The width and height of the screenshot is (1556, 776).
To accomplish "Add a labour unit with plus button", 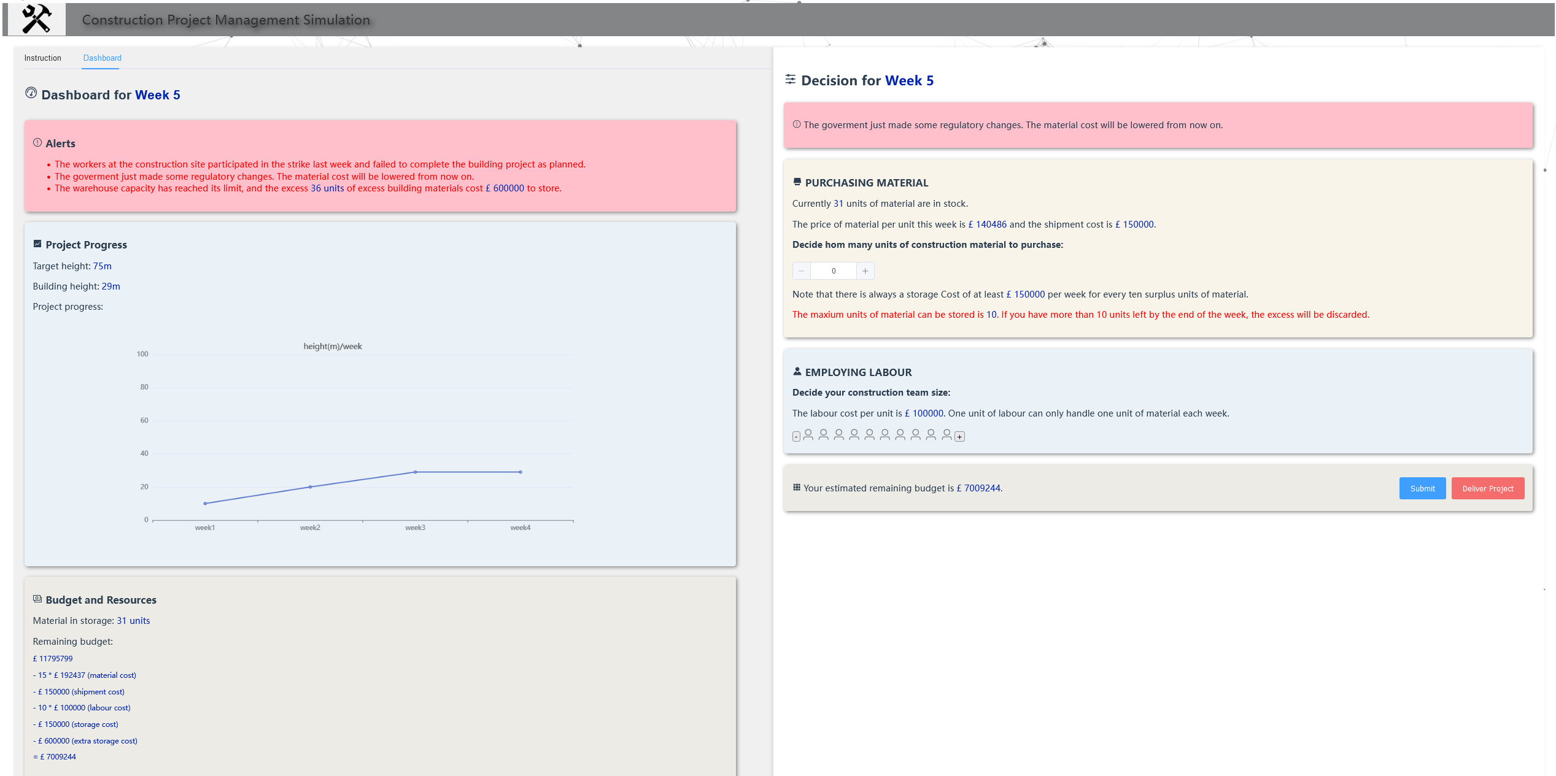I will point(960,437).
